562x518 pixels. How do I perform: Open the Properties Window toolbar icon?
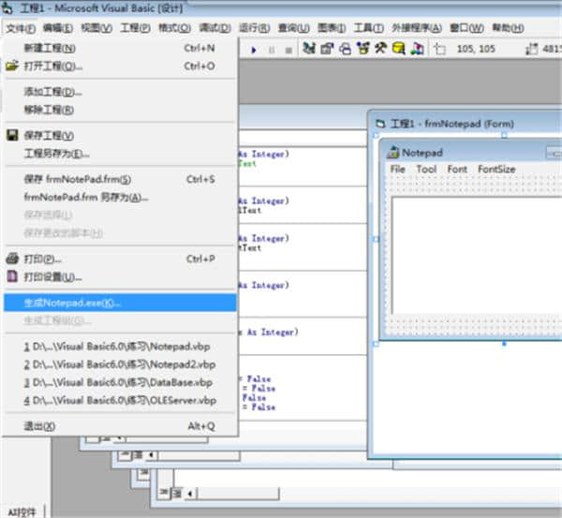(327, 49)
